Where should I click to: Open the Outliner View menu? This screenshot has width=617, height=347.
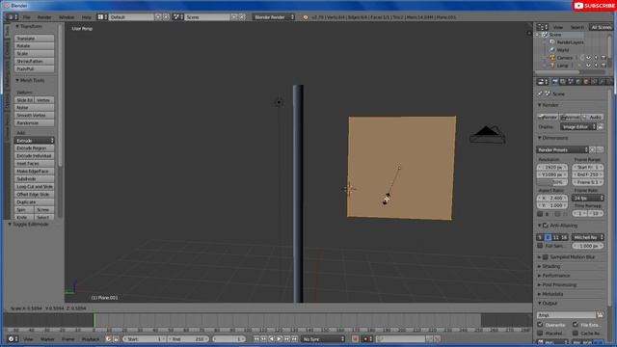558,27
